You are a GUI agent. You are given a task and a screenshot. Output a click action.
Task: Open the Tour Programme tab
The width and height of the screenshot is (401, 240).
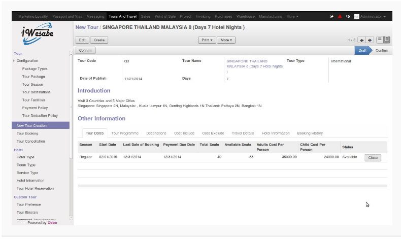125,133
